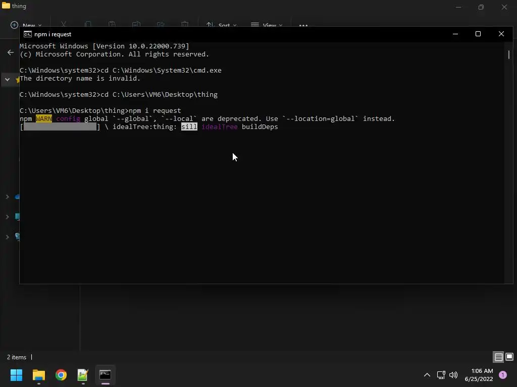517x387 pixels.
Task: Close the npm i request window
Action: click(x=501, y=34)
